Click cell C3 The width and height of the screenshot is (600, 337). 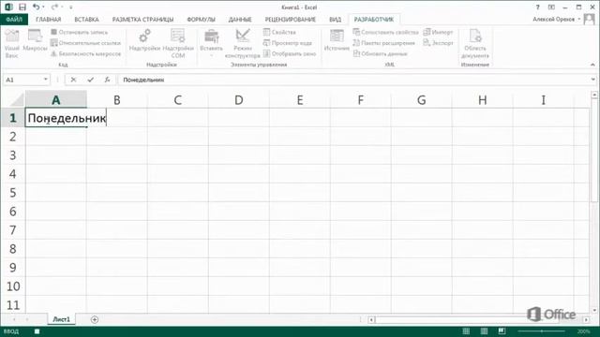tap(177, 155)
